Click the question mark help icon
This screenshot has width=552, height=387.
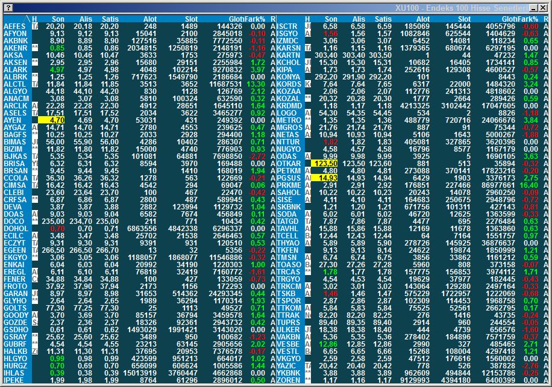9,8
